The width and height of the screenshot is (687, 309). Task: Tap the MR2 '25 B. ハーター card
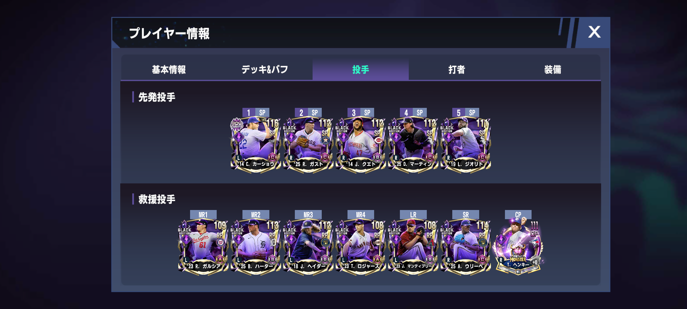(256, 246)
